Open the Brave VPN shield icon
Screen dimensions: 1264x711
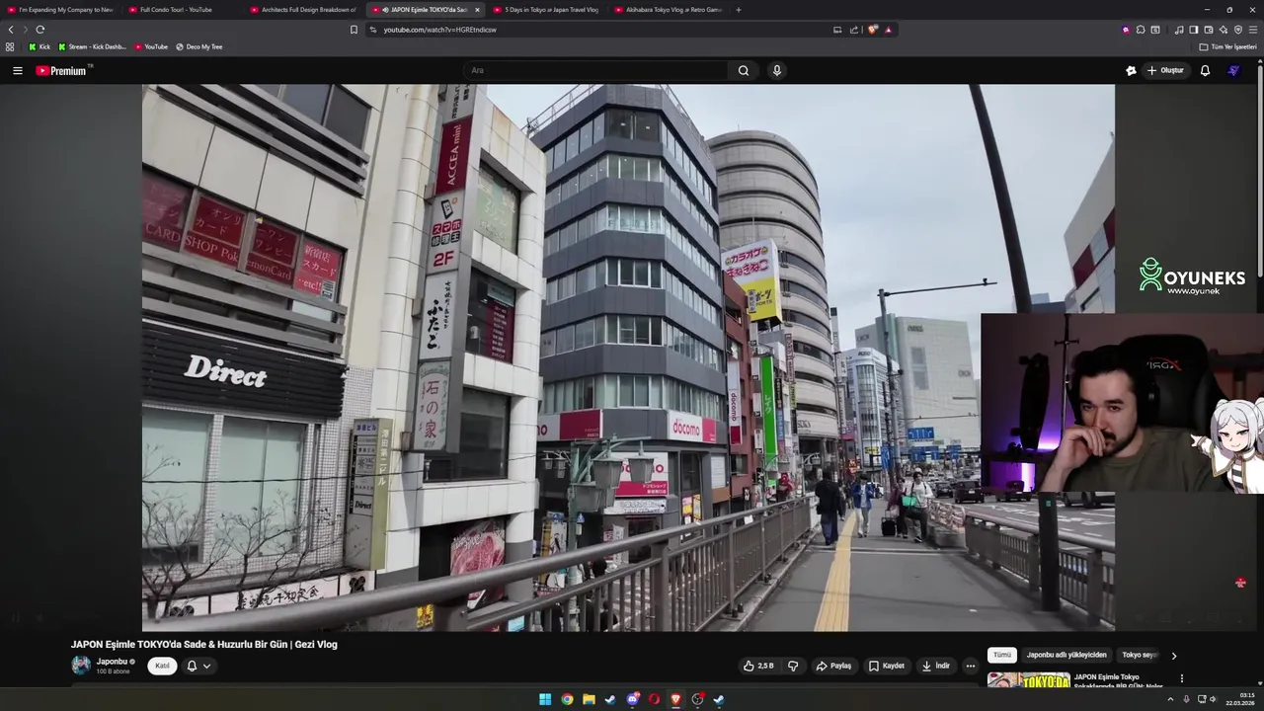[x=1238, y=30]
